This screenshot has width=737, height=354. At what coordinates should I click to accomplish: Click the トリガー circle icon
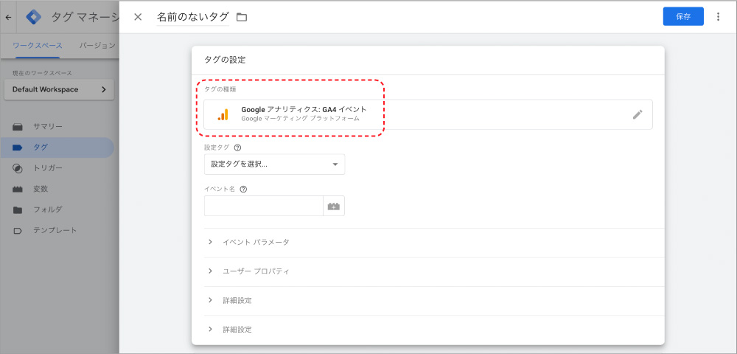click(x=18, y=168)
